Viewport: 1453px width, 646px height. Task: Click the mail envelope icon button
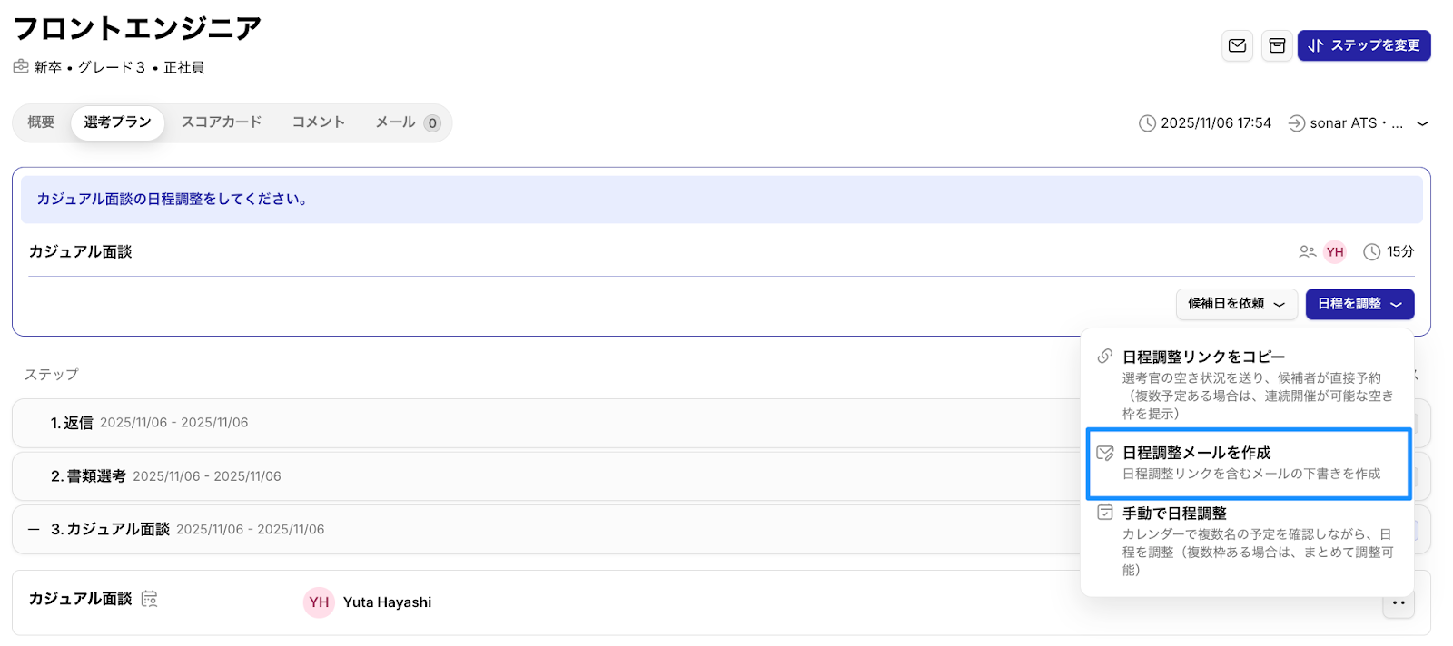(x=1237, y=45)
